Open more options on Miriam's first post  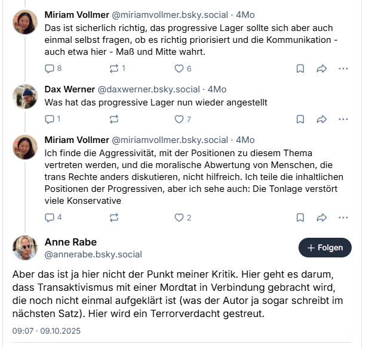pyautogui.click(x=343, y=69)
